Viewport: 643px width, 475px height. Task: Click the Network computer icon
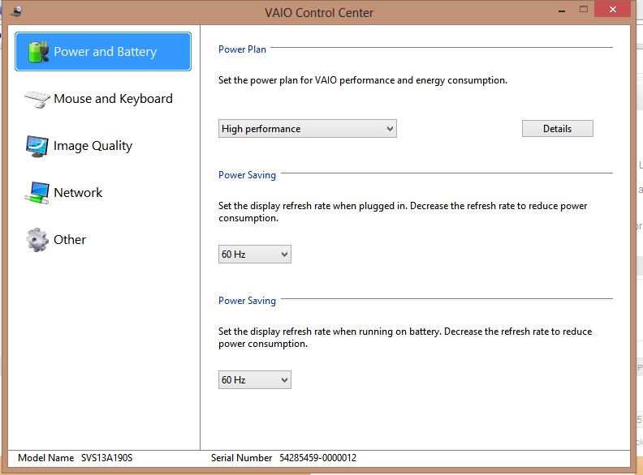point(37,193)
